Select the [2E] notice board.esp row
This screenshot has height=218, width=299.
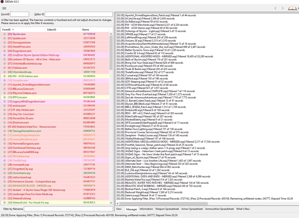(55, 177)
